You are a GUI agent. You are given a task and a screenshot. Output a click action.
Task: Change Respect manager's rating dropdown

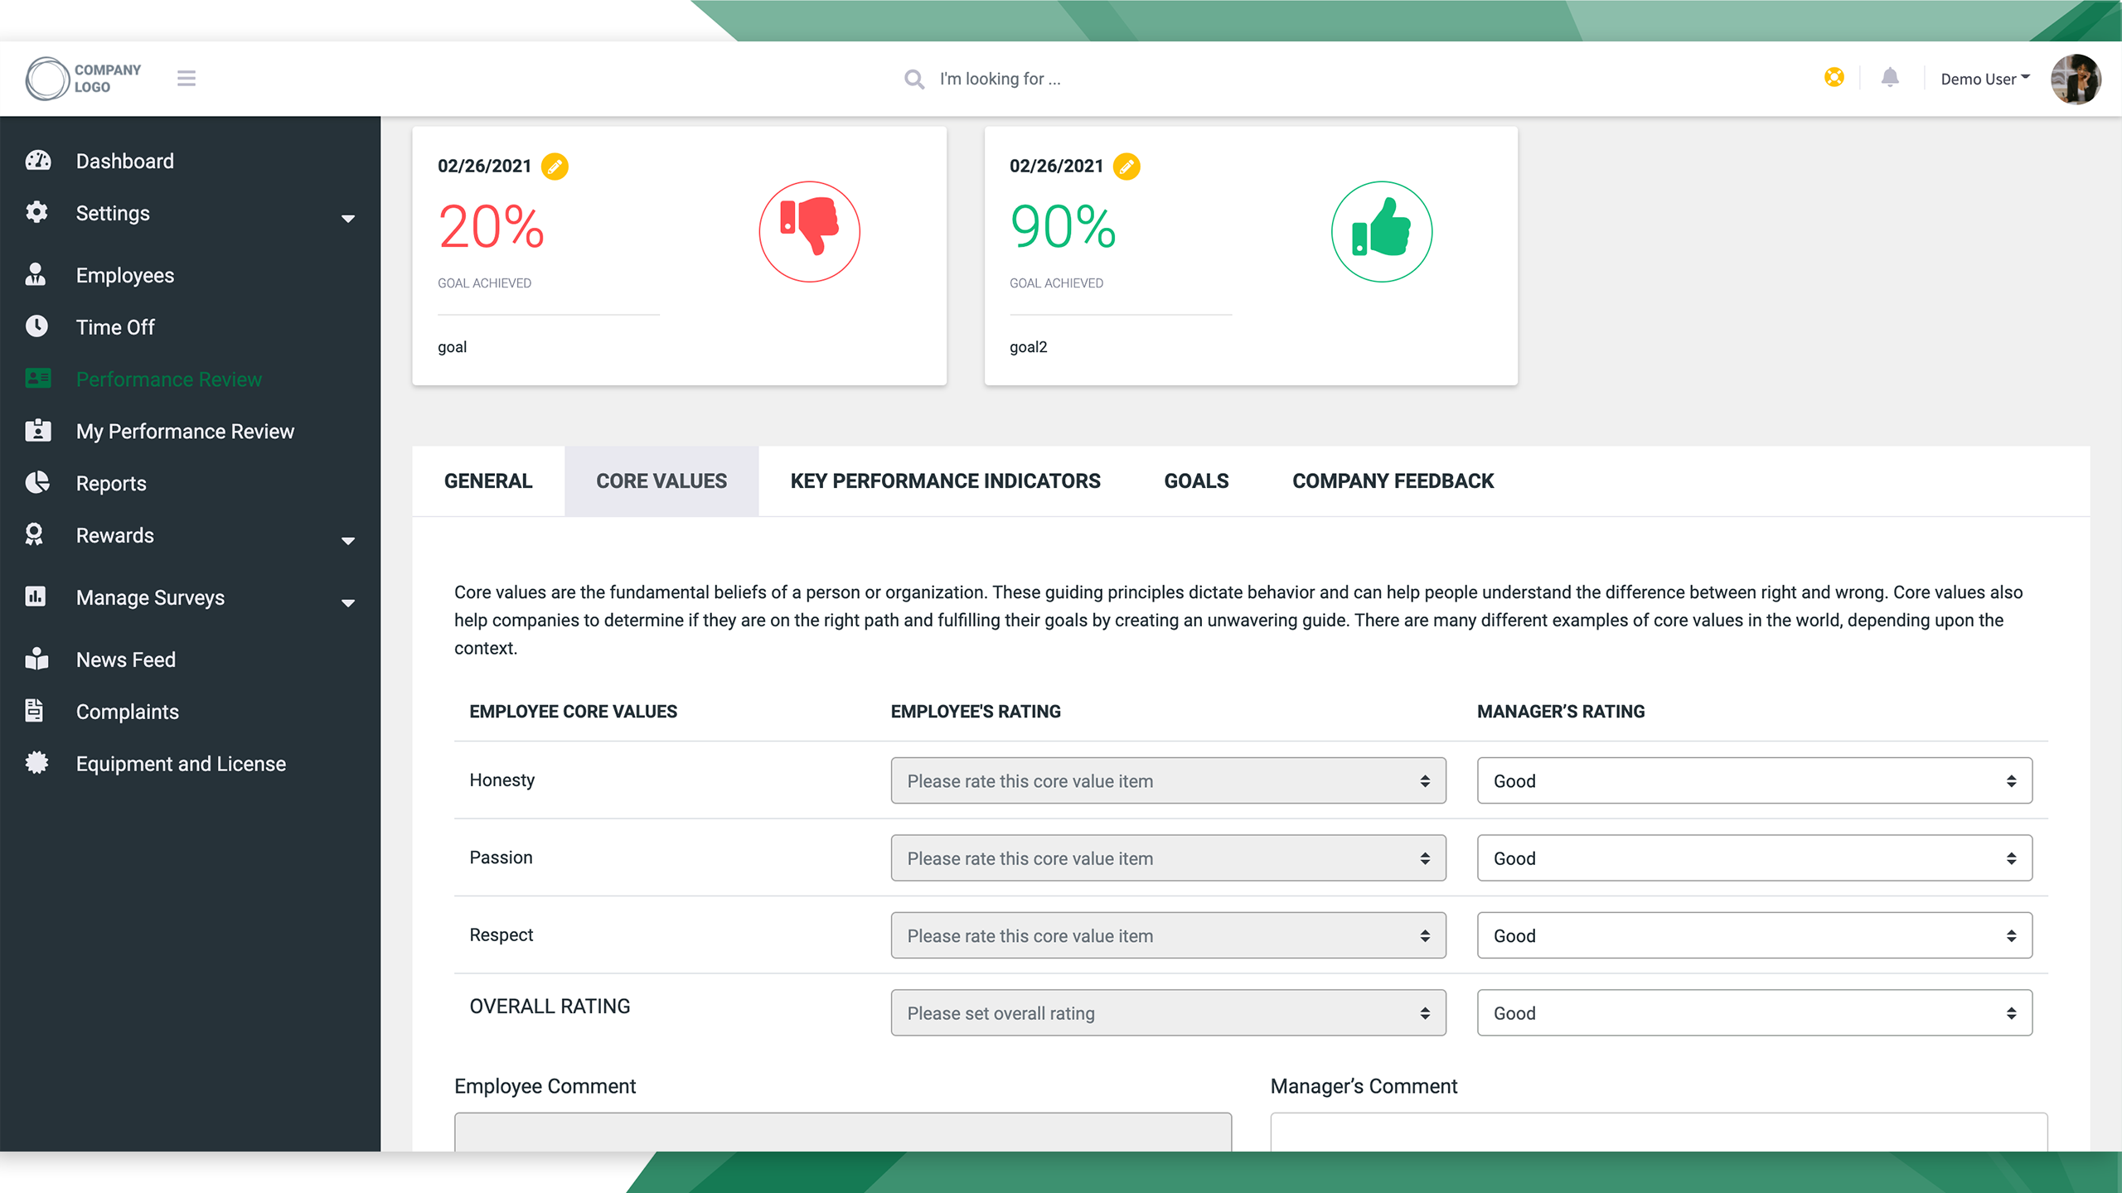[x=1754, y=935]
